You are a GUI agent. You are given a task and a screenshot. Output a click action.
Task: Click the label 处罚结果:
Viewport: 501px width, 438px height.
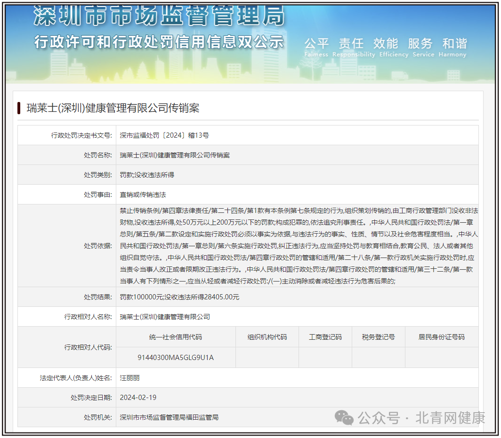coord(98,297)
